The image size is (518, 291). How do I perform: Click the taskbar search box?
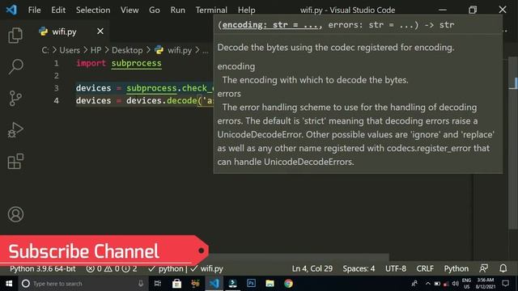pos(83,284)
